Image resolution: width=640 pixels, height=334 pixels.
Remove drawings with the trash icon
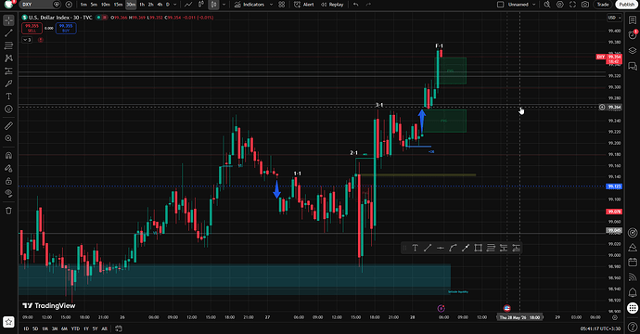(8, 211)
